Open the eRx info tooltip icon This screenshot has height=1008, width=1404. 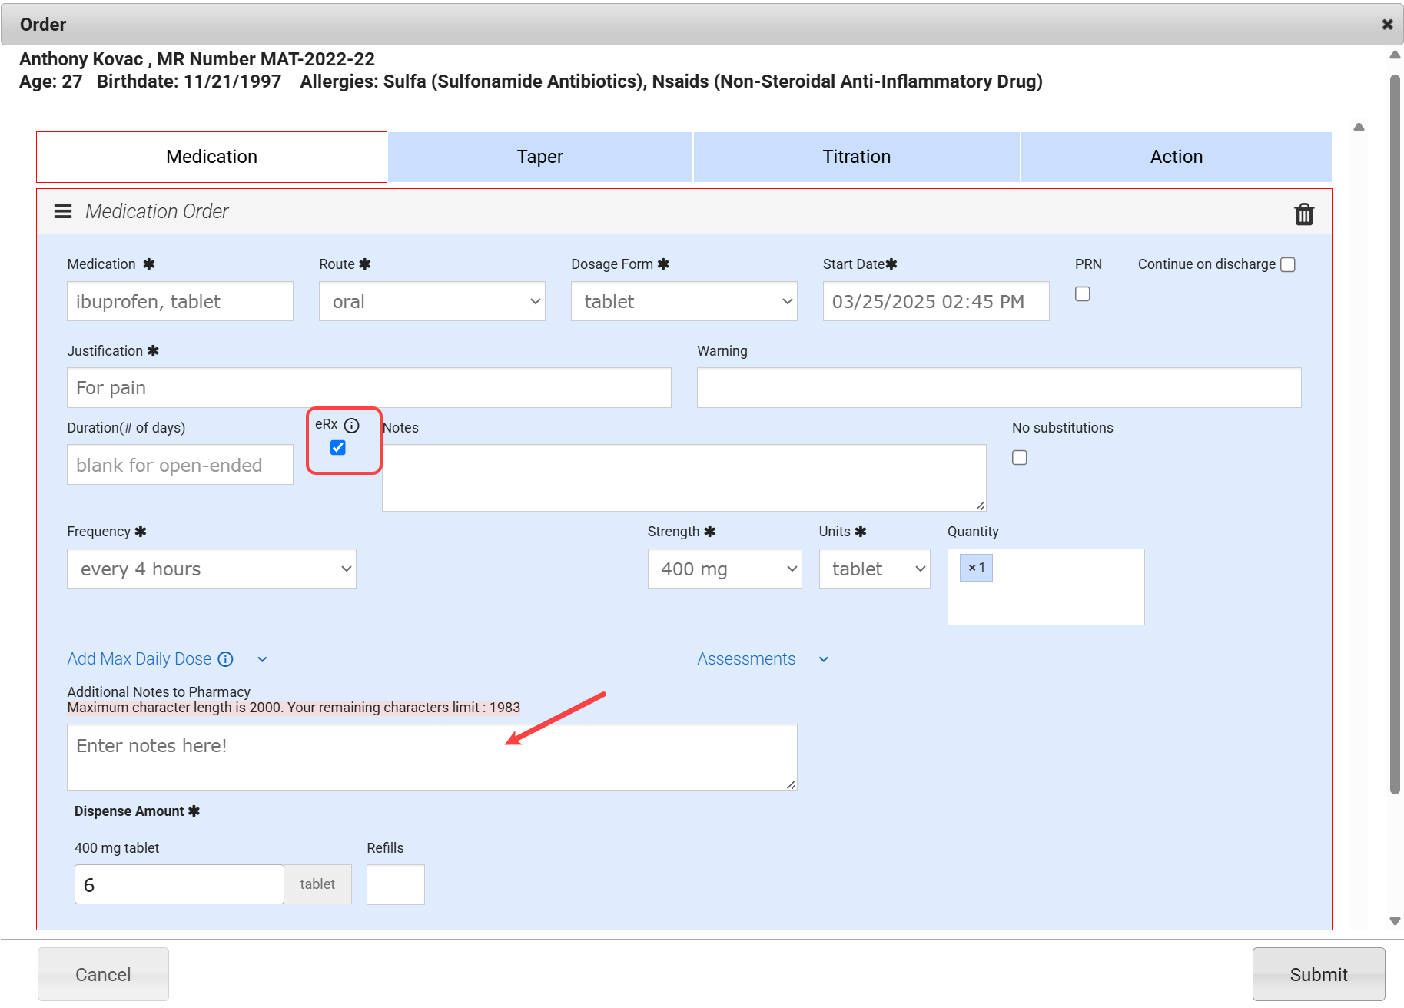tap(353, 425)
